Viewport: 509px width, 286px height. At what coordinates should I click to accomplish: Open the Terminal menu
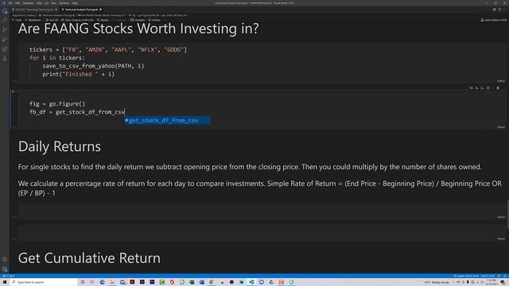[64, 3]
